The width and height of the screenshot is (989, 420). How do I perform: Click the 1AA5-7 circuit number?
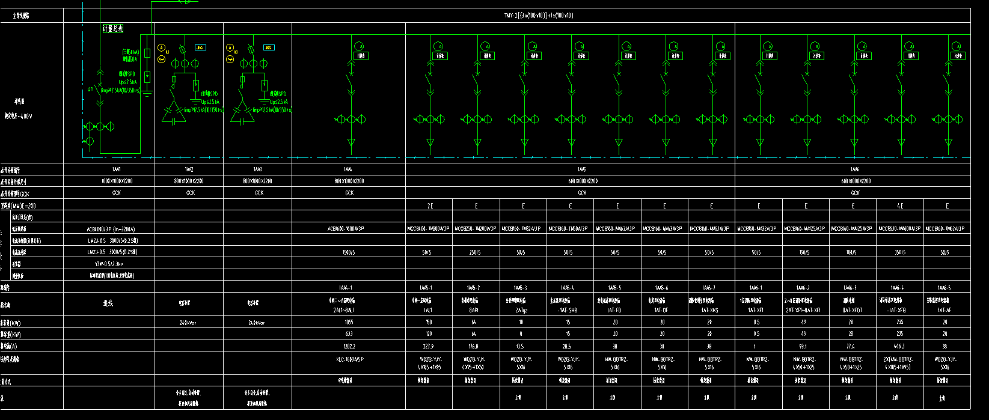(708, 288)
